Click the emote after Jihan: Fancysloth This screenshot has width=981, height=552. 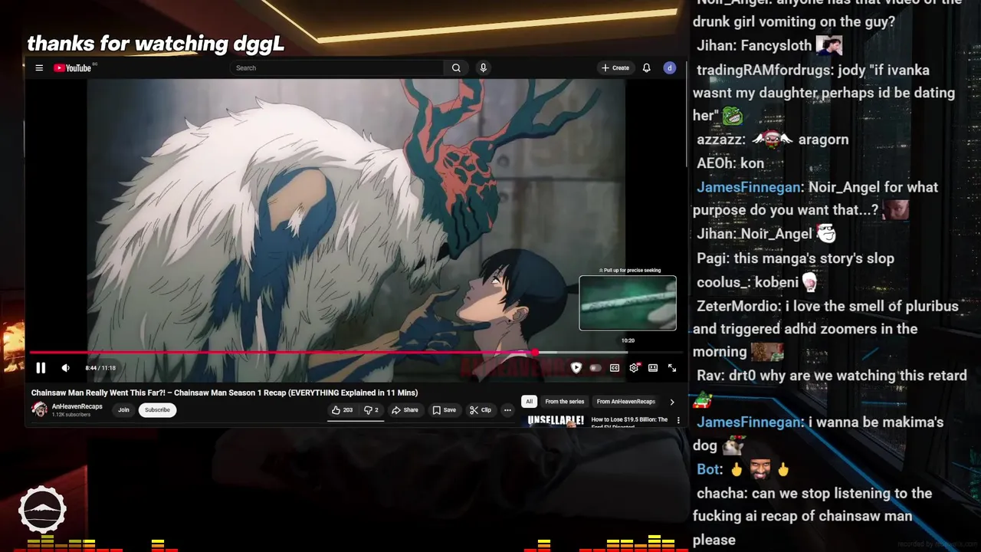pyautogui.click(x=829, y=45)
